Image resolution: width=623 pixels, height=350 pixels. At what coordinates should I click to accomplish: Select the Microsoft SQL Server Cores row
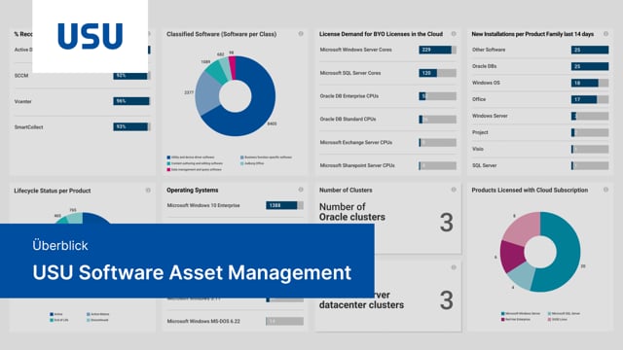[387, 73]
